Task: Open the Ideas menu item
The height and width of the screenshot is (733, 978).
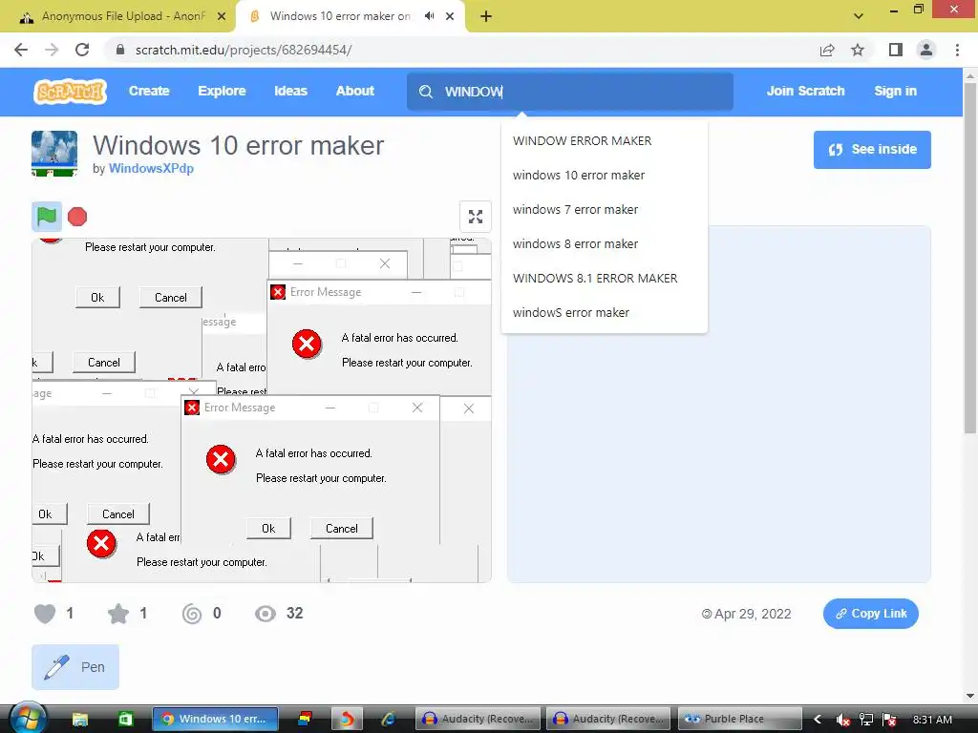Action: click(290, 91)
